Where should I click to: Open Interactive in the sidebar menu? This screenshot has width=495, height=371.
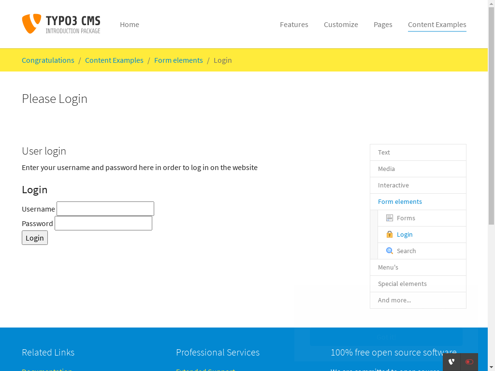[418, 185]
